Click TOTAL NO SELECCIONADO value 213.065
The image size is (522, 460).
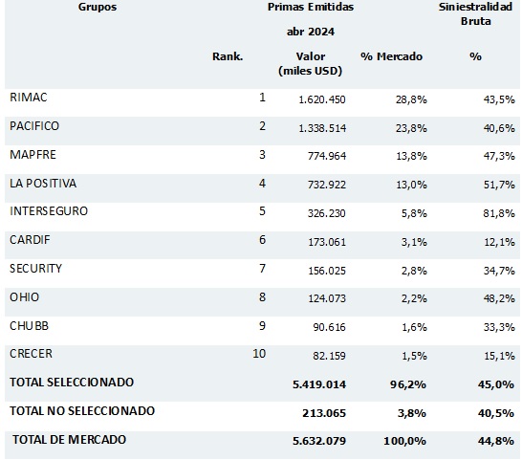[324, 413]
